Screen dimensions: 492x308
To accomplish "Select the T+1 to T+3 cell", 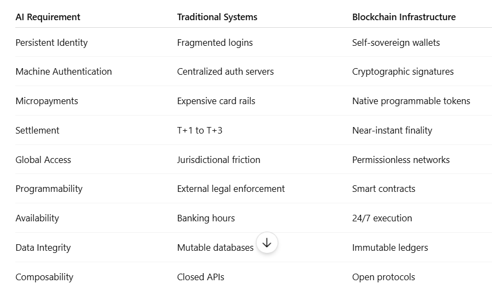I will [x=199, y=130].
